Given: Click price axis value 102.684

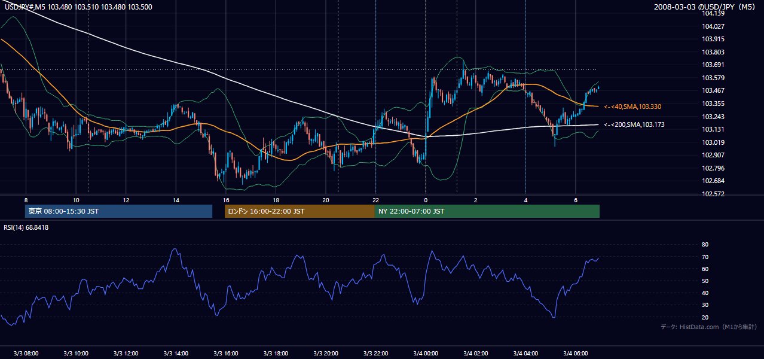Looking at the screenshot, I should [x=714, y=181].
